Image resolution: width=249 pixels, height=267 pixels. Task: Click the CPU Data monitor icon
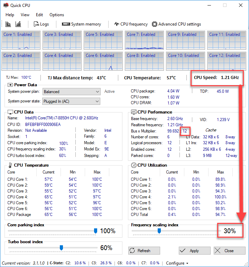tap(10, 112)
